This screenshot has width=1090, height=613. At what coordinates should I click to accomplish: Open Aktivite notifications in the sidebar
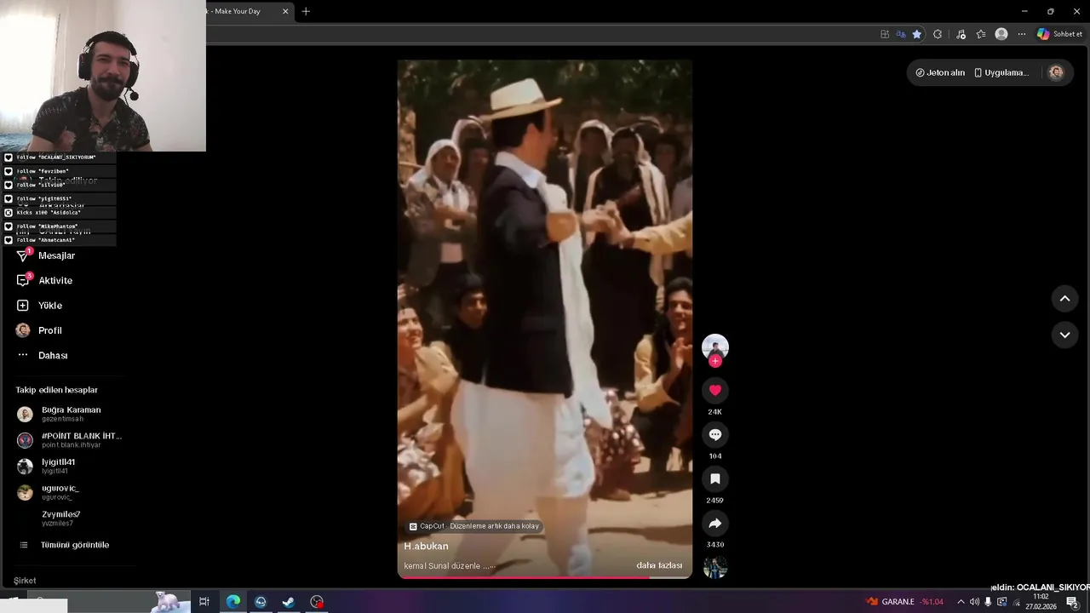click(44, 280)
